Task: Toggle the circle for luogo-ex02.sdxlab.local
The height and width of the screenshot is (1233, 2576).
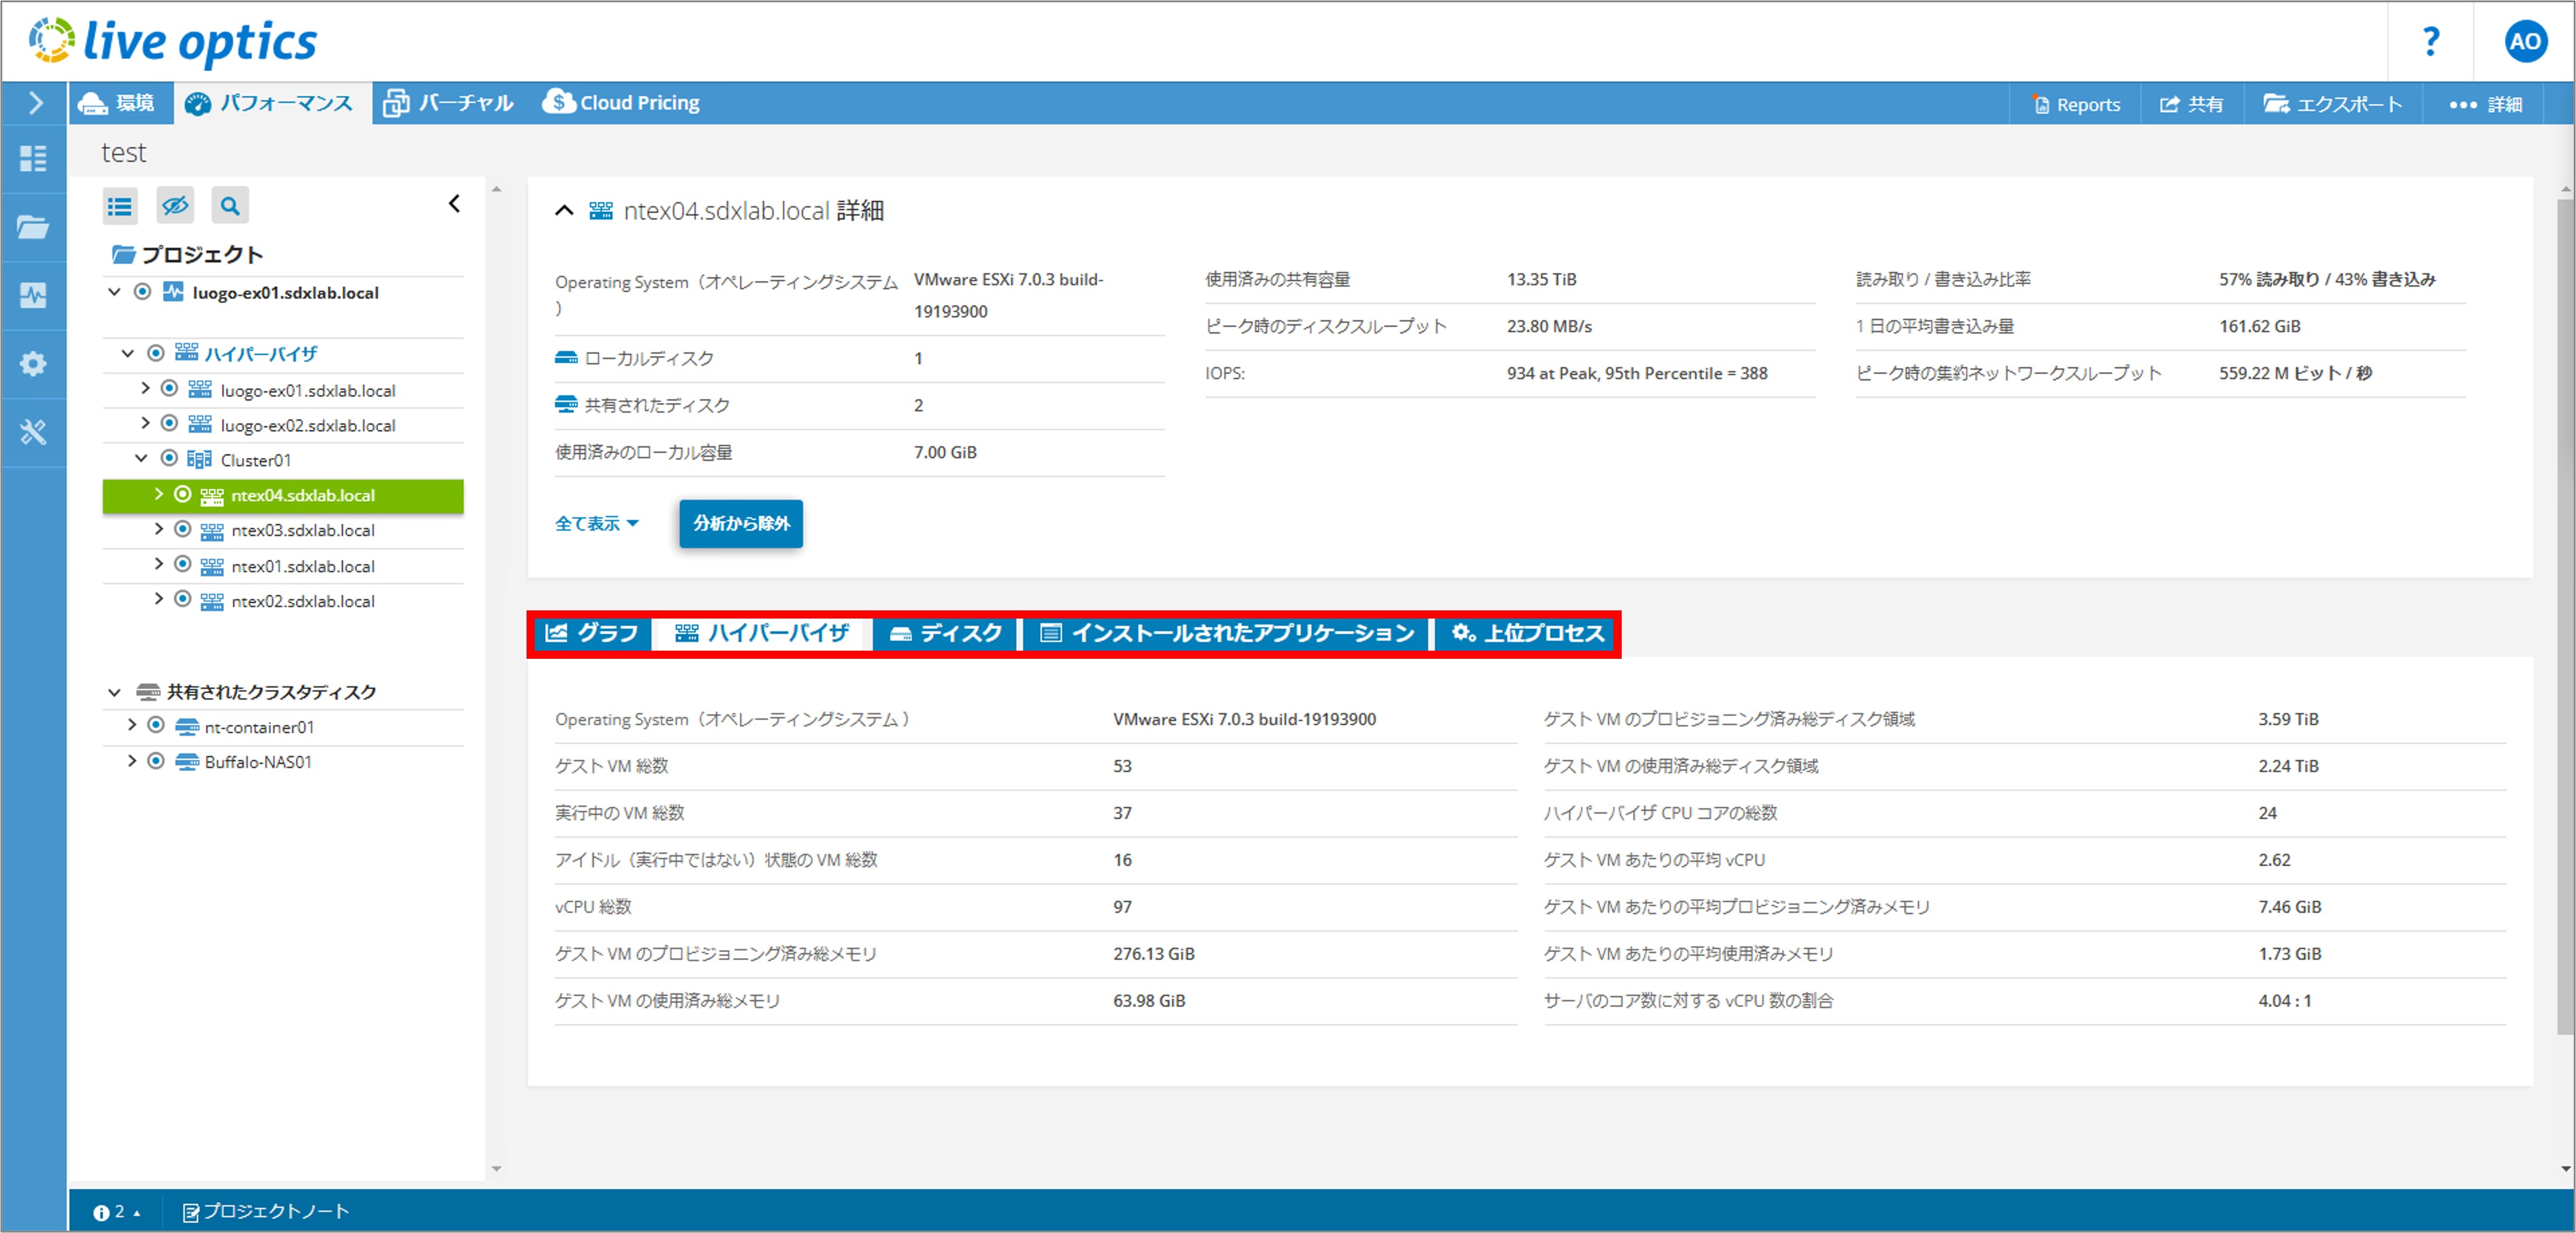Action: pos(169,423)
